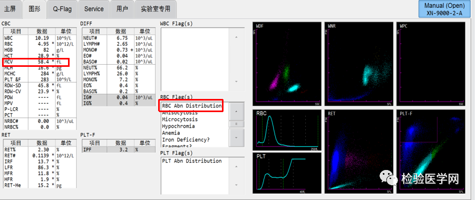The image size is (475, 200).
Task: Open the RBC histogram
Action: (x=287, y=130)
